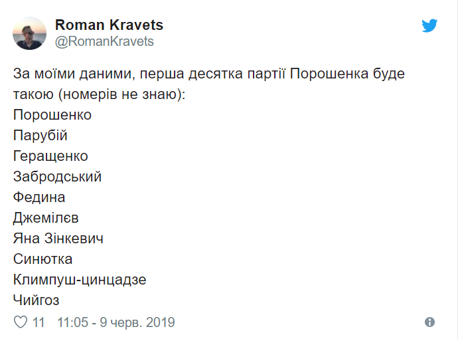Like the tweet with the heart icon
This screenshot has width=458, height=339.
coord(21,322)
